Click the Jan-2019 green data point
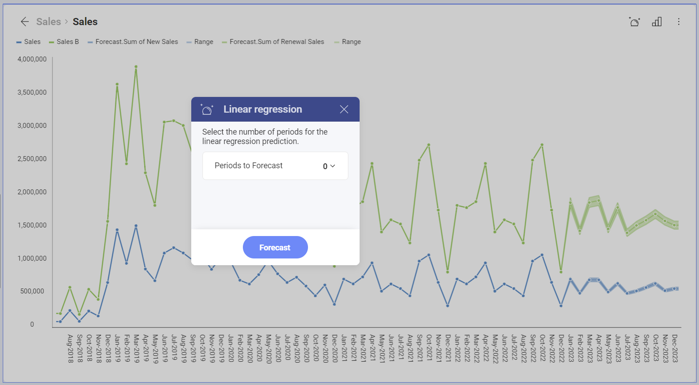The width and height of the screenshot is (699, 385). 117,84
